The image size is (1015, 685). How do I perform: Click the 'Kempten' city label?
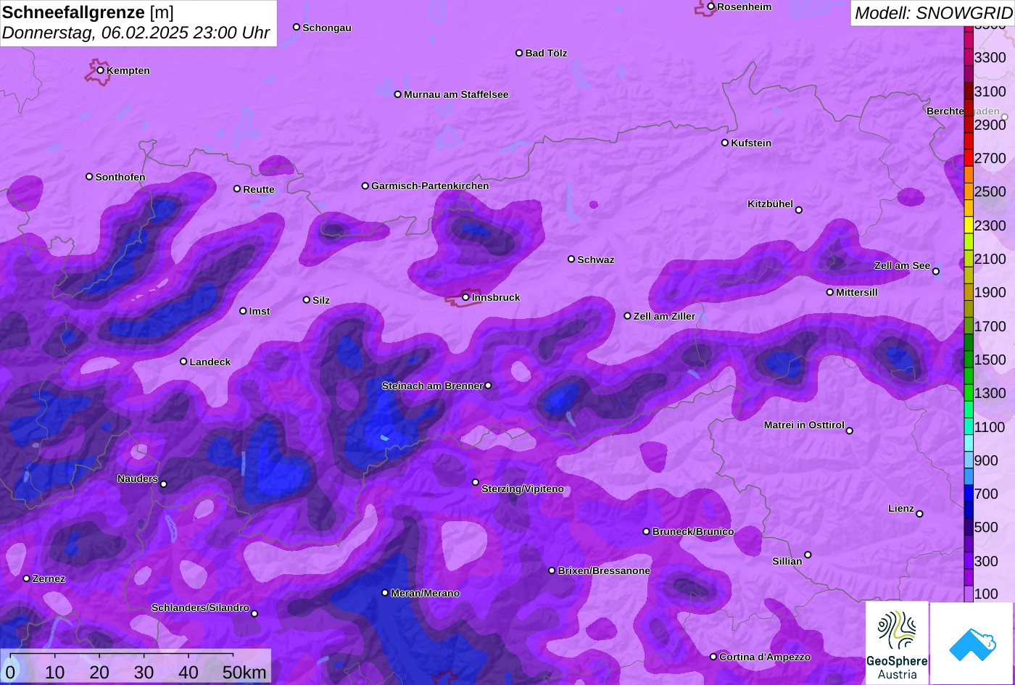click(128, 70)
